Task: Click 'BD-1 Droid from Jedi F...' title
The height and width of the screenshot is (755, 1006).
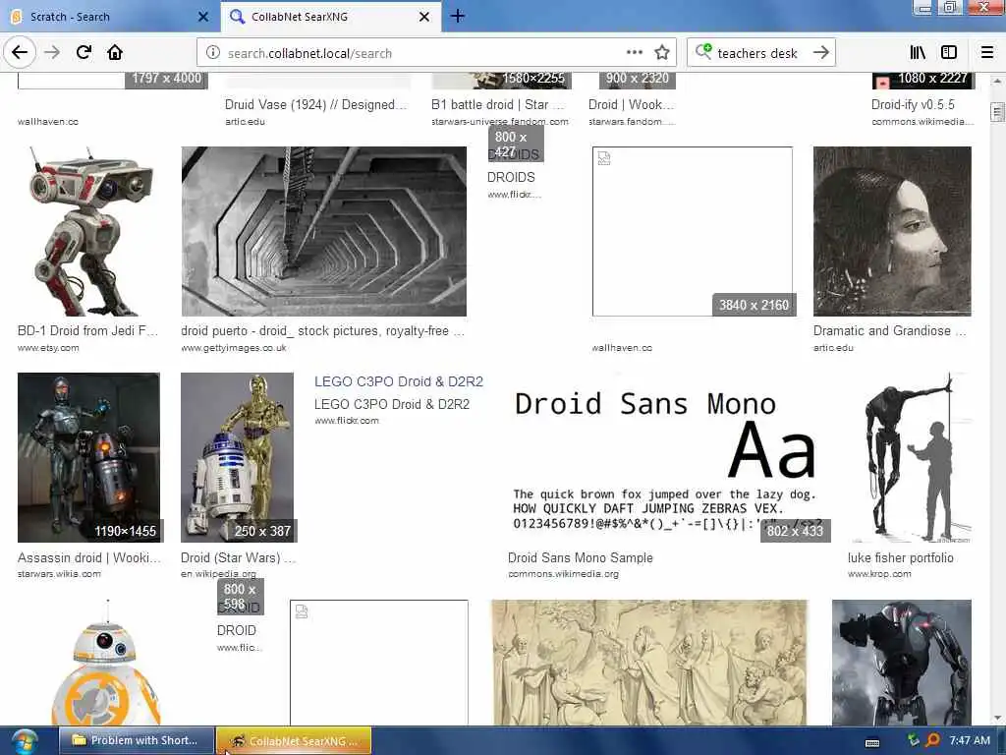Action: [87, 330]
